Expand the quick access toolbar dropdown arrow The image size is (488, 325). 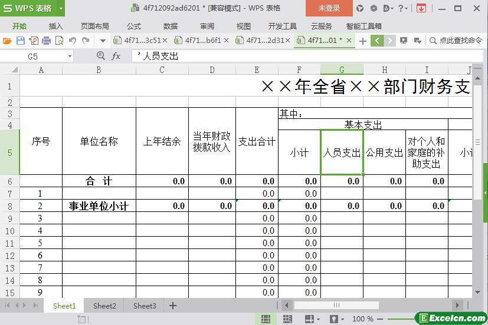pyautogui.click(x=103, y=41)
